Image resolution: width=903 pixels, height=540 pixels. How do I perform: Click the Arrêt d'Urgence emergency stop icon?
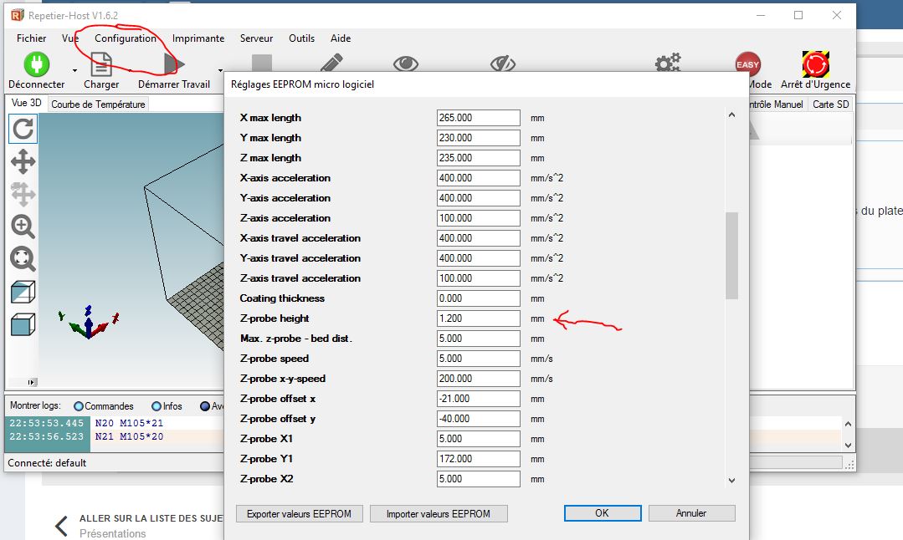tap(815, 64)
